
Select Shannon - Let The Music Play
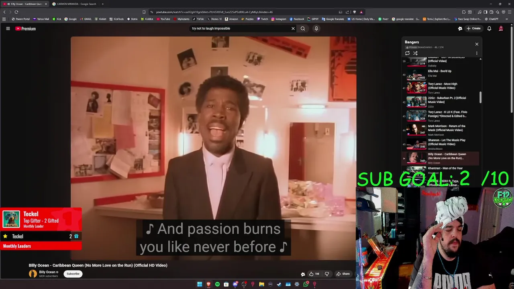441,144
